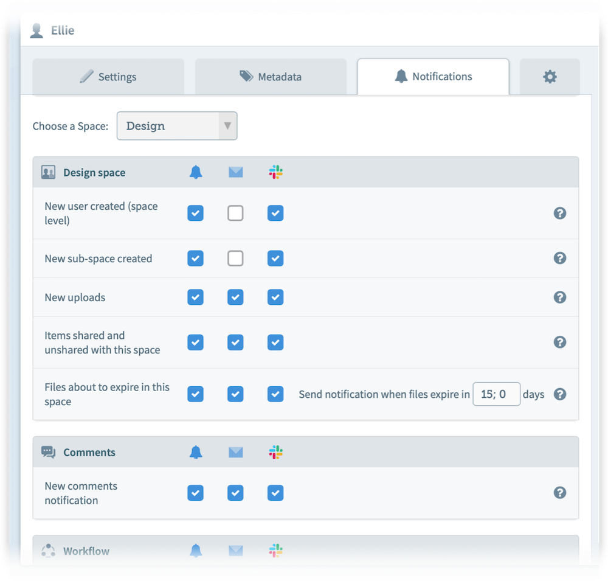Click the bell icon in Design space header

click(x=196, y=172)
